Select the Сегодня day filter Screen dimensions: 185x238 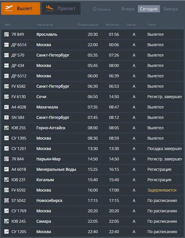148,9
